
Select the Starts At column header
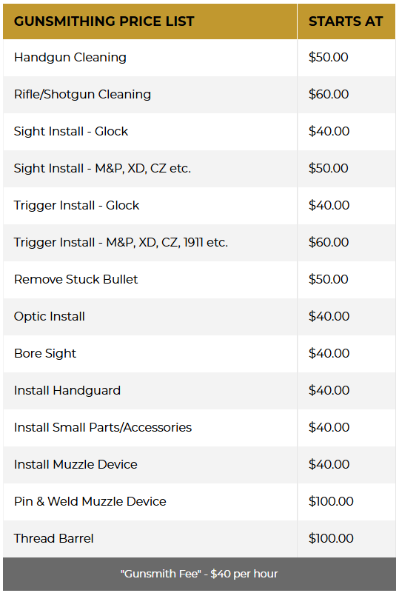(346, 21)
